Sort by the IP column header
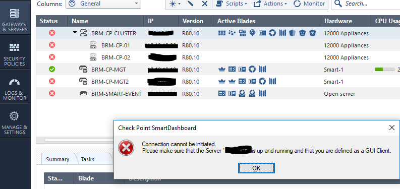 pos(161,21)
